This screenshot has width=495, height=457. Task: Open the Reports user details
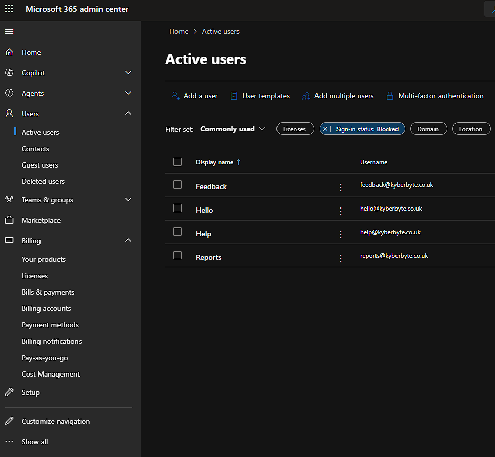(208, 257)
